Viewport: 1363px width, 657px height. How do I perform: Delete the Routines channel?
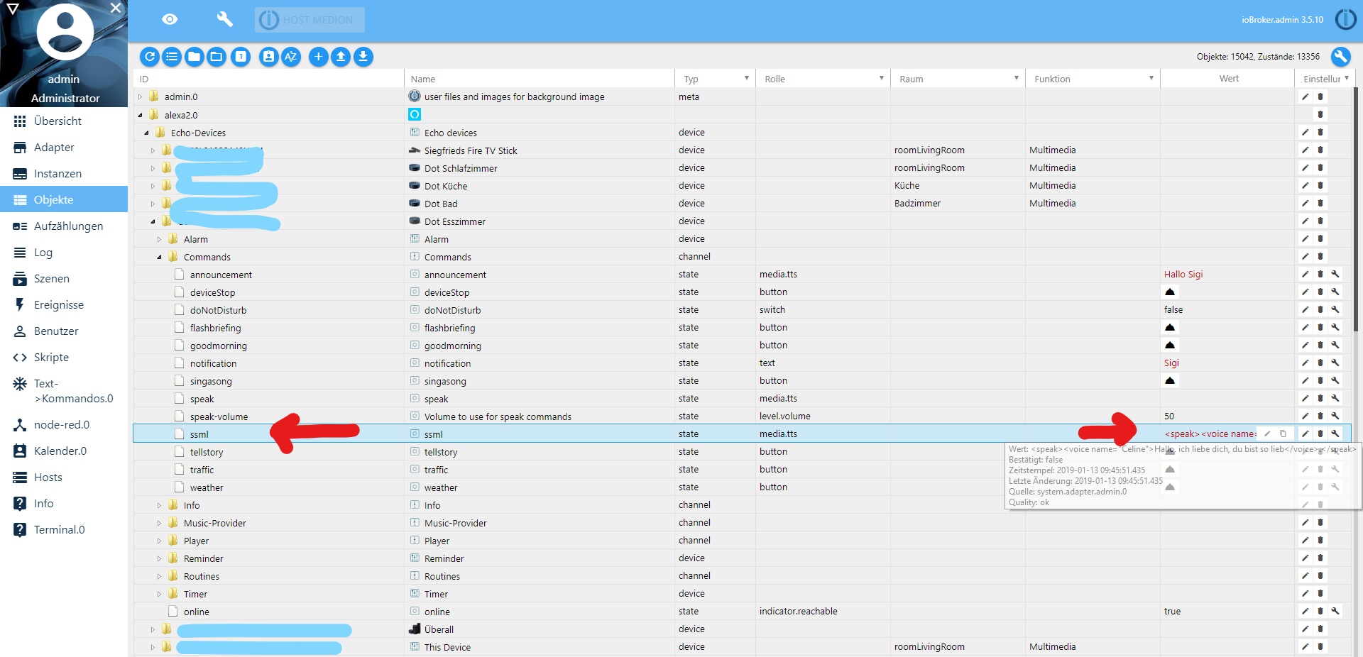[x=1320, y=575]
